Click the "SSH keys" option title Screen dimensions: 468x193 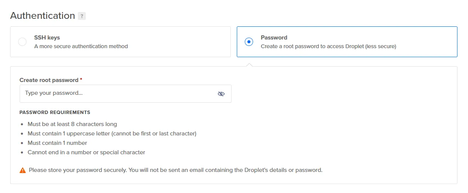tap(47, 38)
